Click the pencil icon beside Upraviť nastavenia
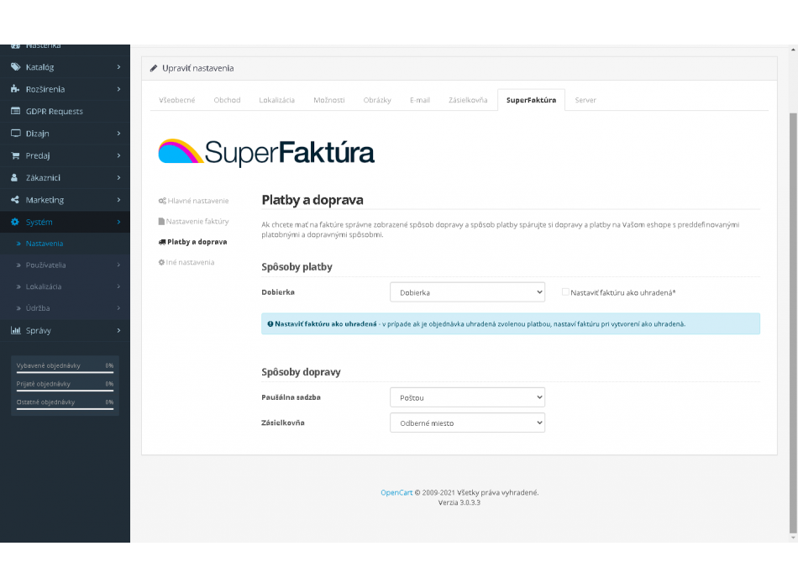Screen dimensions: 798x588 tap(154, 68)
